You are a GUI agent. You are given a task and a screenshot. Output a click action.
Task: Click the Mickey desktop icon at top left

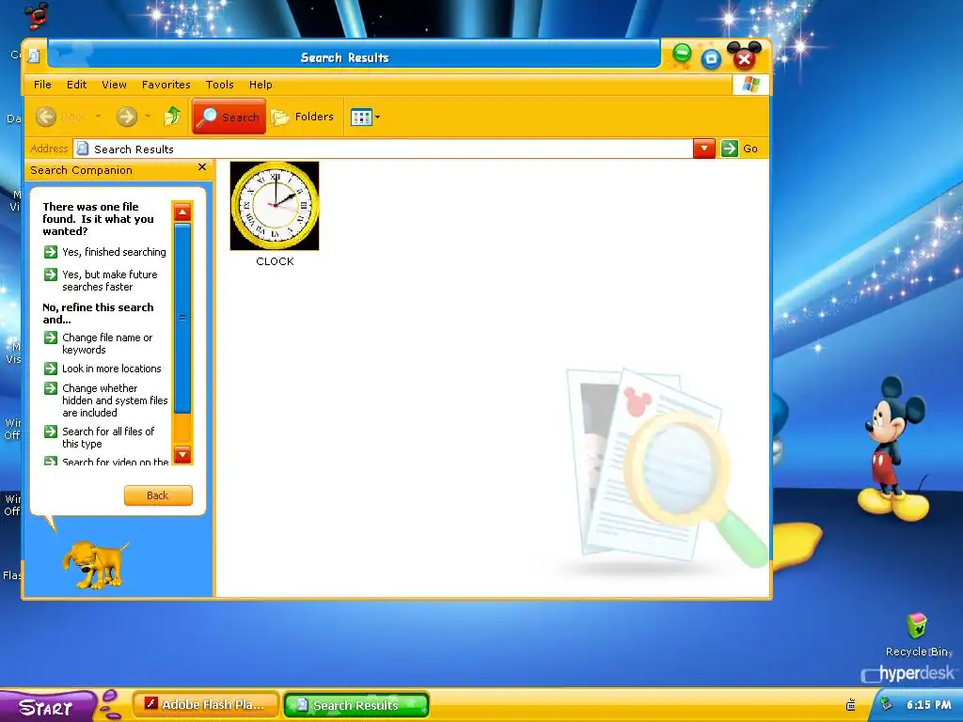point(37,15)
